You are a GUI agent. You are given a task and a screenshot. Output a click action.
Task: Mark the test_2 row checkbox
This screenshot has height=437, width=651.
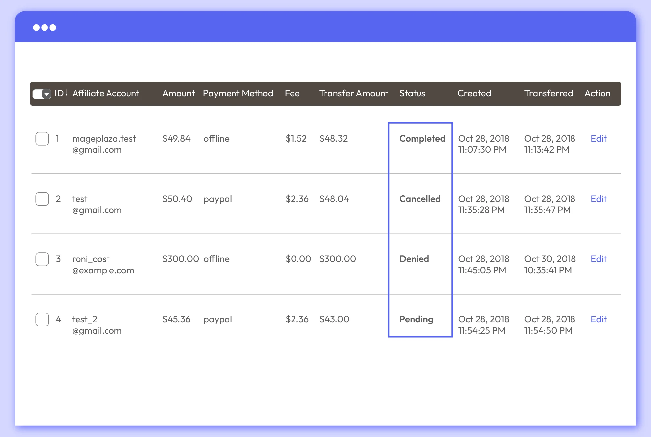point(42,319)
